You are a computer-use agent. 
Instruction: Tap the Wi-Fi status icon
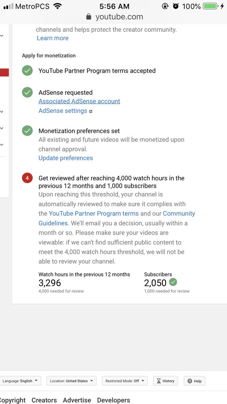click(x=58, y=6)
